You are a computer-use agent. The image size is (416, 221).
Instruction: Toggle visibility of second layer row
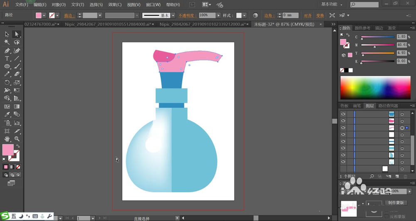(343, 121)
